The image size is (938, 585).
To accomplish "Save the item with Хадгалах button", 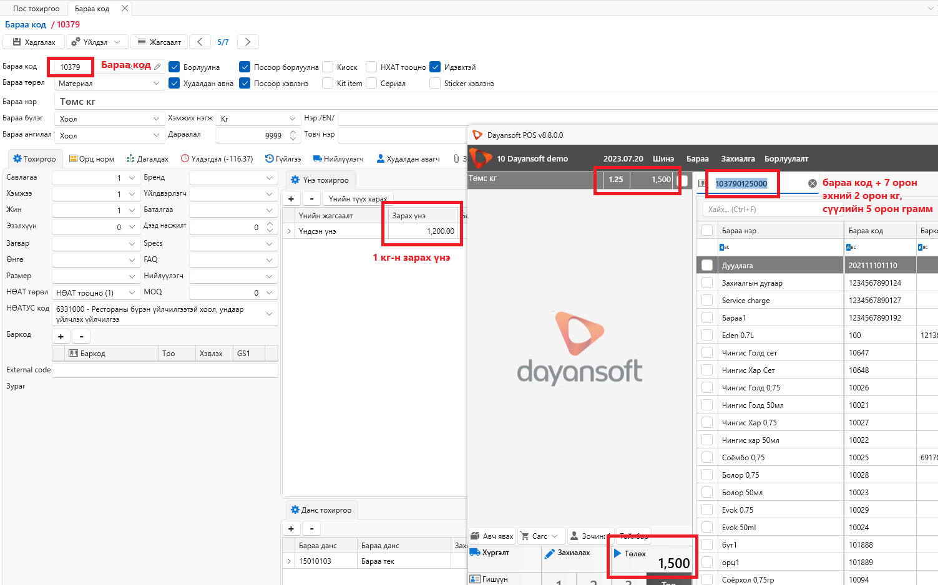I will tap(34, 42).
